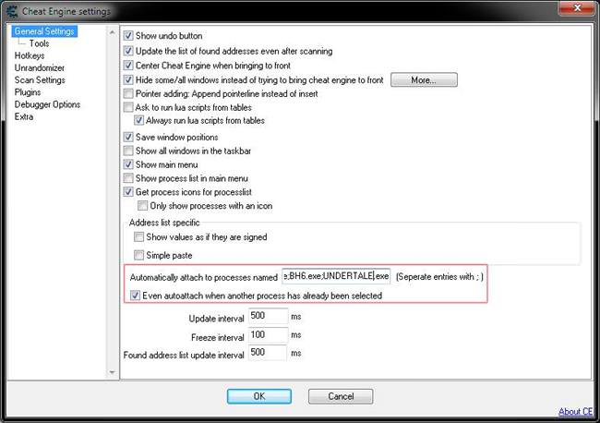Enable Show all windows in the taskbar
Viewport: 600px width, 423px height.
[128, 151]
